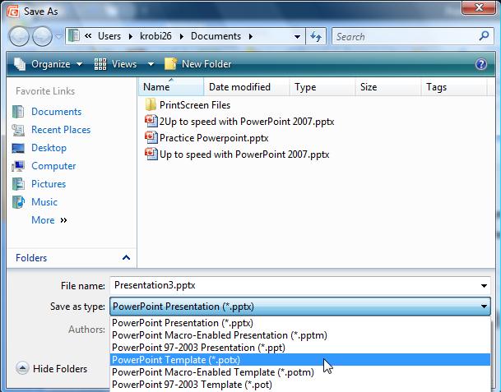Expand the arrow after Users breadcrumb
501x392 pixels.
(x=130, y=36)
